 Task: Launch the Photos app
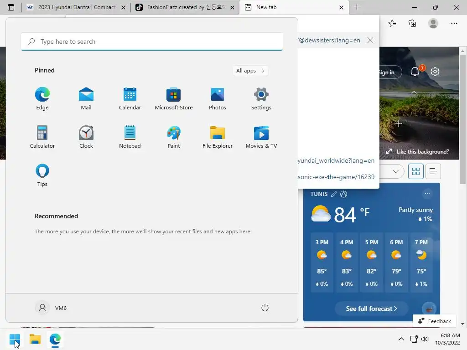[218, 98]
